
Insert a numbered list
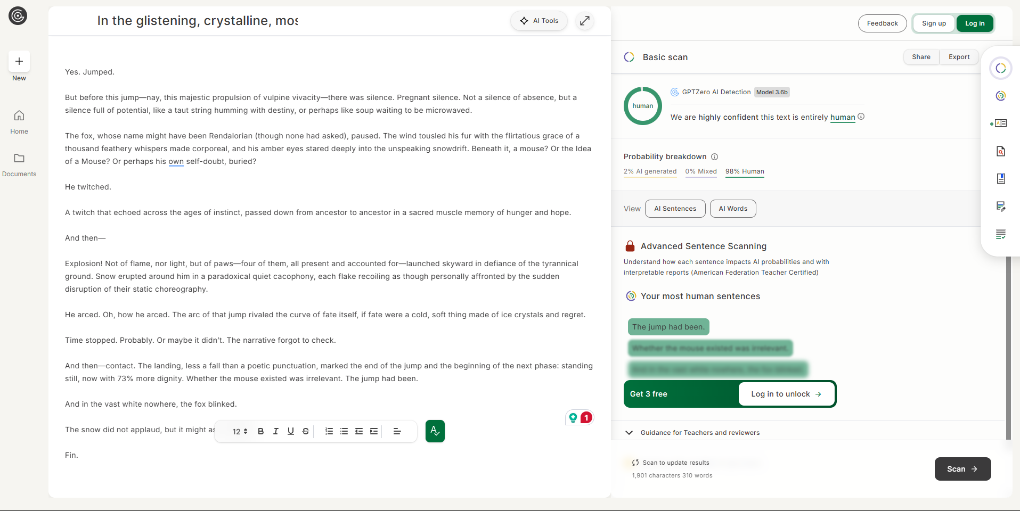(329, 431)
